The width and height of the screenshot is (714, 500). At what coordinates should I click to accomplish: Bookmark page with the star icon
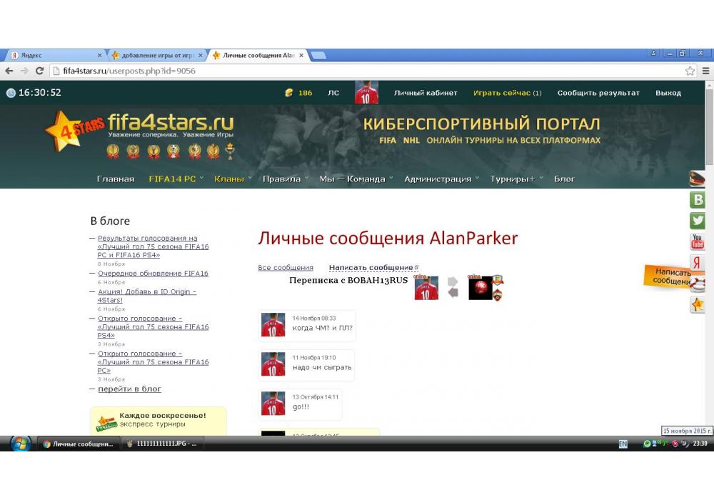tap(690, 71)
